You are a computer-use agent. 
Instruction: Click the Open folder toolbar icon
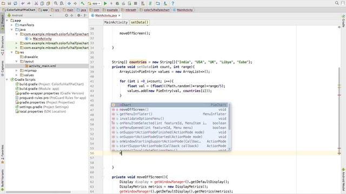pyautogui.click(x=3, y=3)
